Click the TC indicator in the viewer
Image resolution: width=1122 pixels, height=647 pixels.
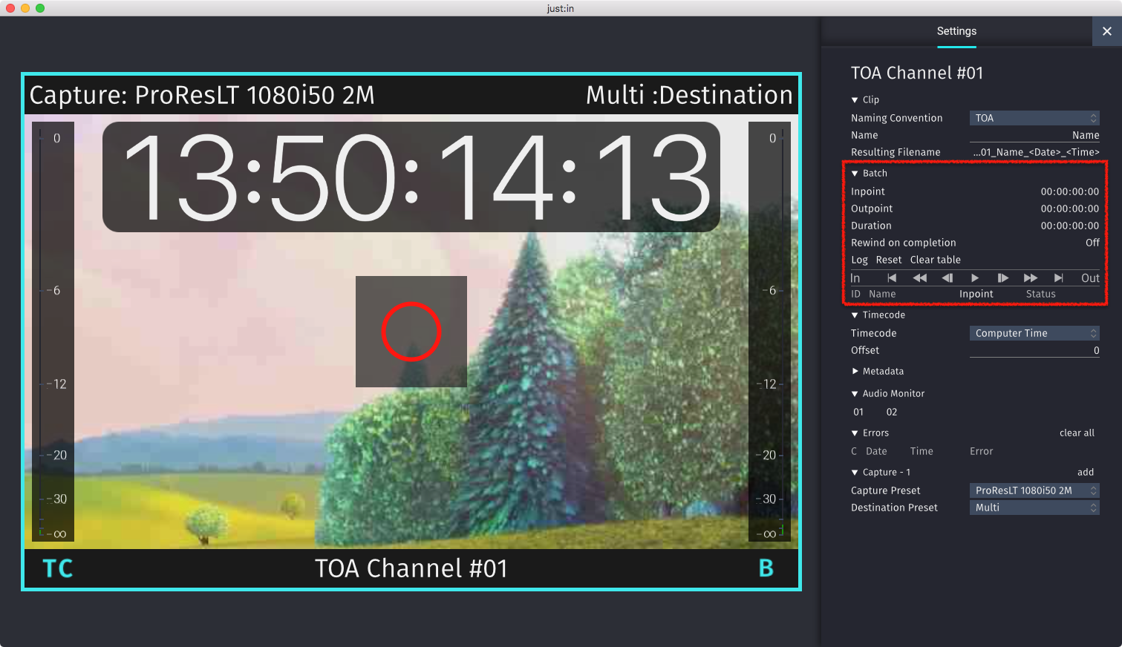click(x=58, y=568)
